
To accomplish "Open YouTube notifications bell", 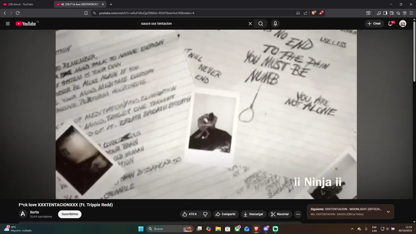I will click(390, 24).
